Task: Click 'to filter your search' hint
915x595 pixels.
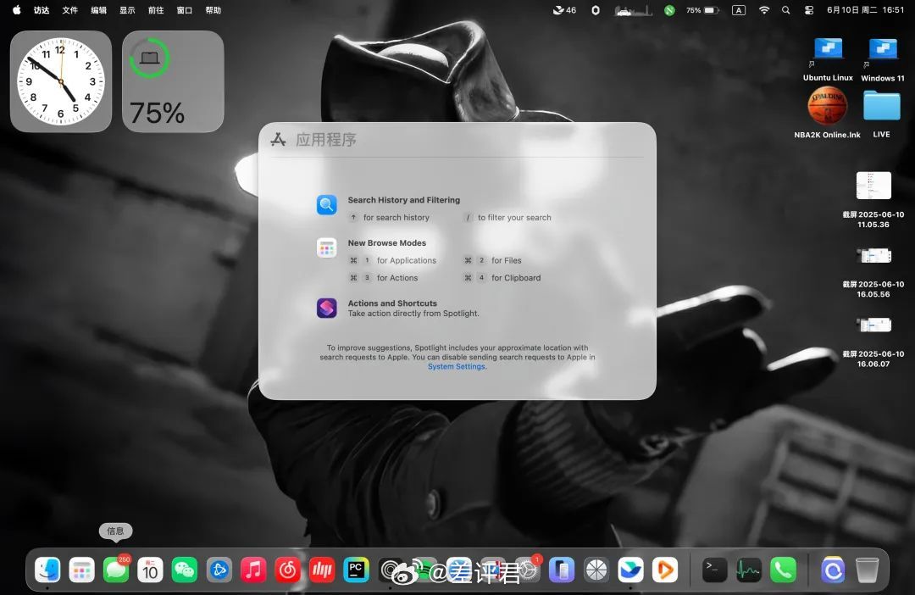Action: [x=514, y=217]
